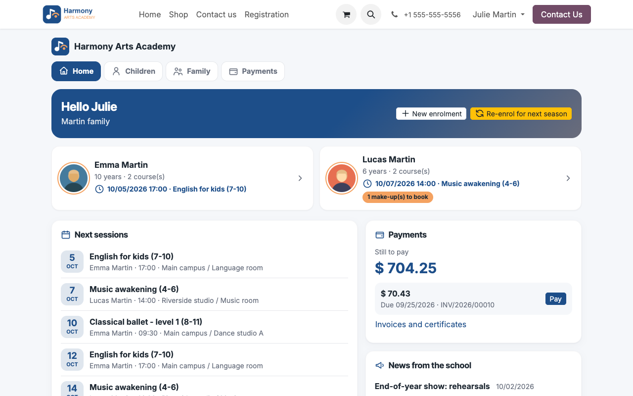633x396 pixels.
Task: Click the card icon beside the Payments heading
Action: point(380,235)
